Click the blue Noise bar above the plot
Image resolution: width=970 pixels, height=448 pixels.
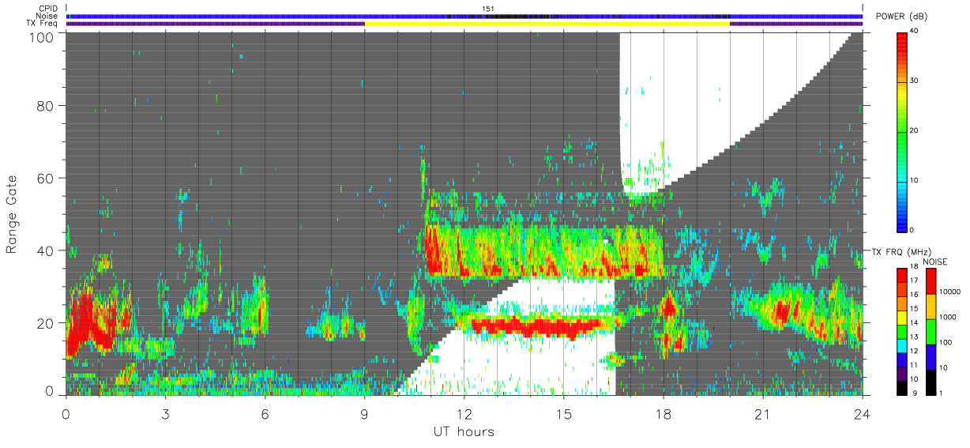click(x=465, y=16)
